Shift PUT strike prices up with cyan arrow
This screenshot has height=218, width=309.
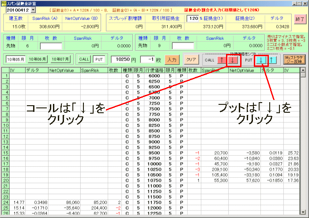[x=271, y=60]
